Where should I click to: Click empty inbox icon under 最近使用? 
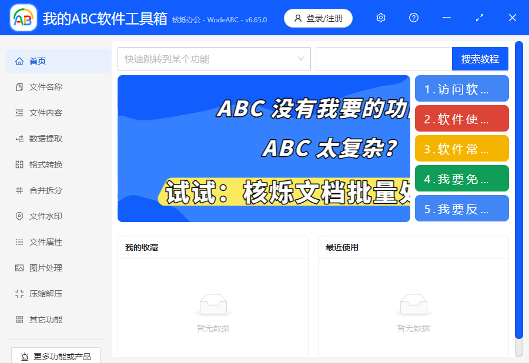point(414,305)
